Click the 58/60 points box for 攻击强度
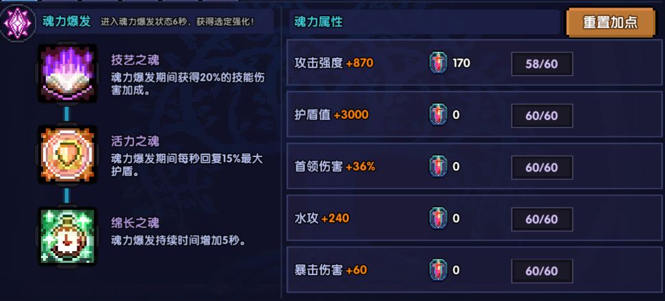Image resolution: width=665 pixels, height=301 pixels. (x=542, y=63)
